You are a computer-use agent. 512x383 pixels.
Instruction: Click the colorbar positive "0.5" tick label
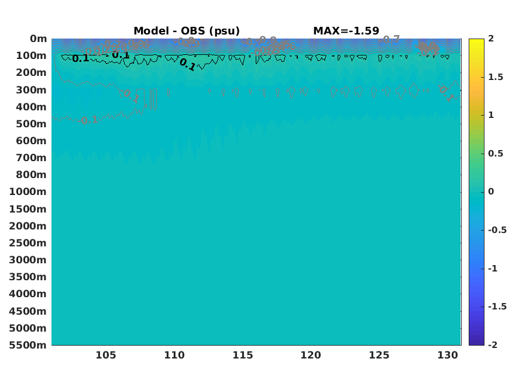pos(496,154)
